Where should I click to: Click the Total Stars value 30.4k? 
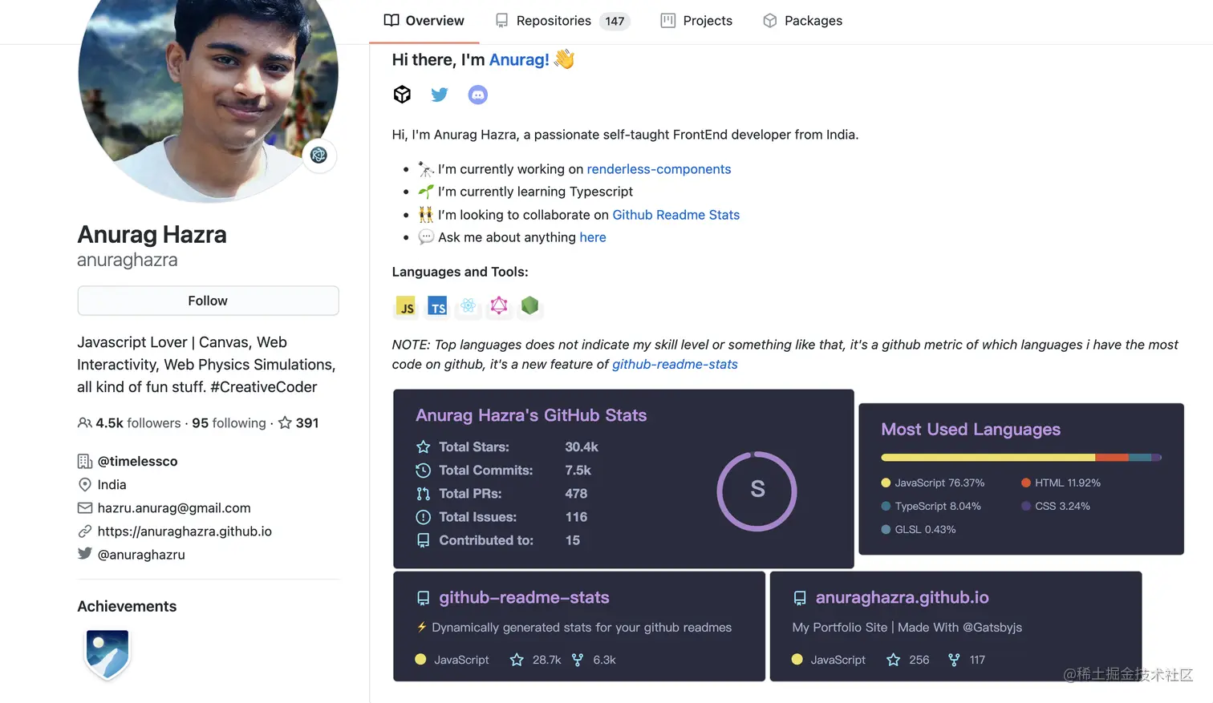pyautogui.click(x=582, y=446)
